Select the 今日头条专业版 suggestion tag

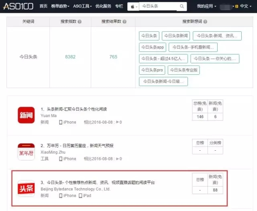coord(184,70)
